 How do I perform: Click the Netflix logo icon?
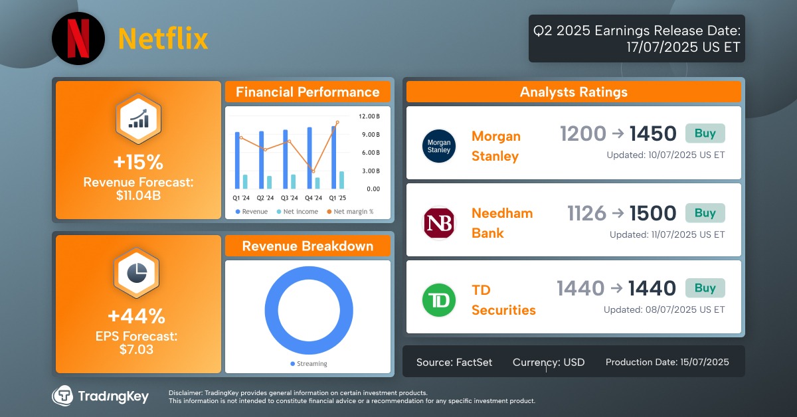(78, 38)
